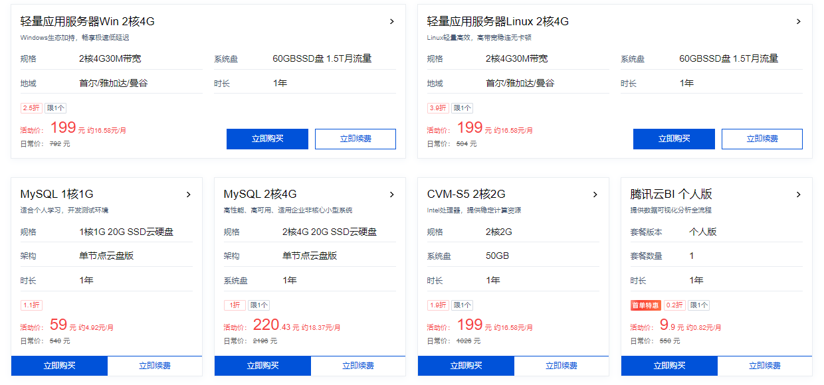Expand the MySQL 2核4G card arrow

(x=392, y=194)
